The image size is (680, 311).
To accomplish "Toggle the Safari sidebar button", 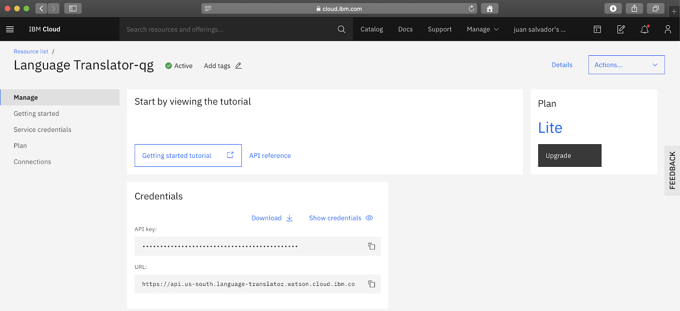I will [x=73, y=9].
